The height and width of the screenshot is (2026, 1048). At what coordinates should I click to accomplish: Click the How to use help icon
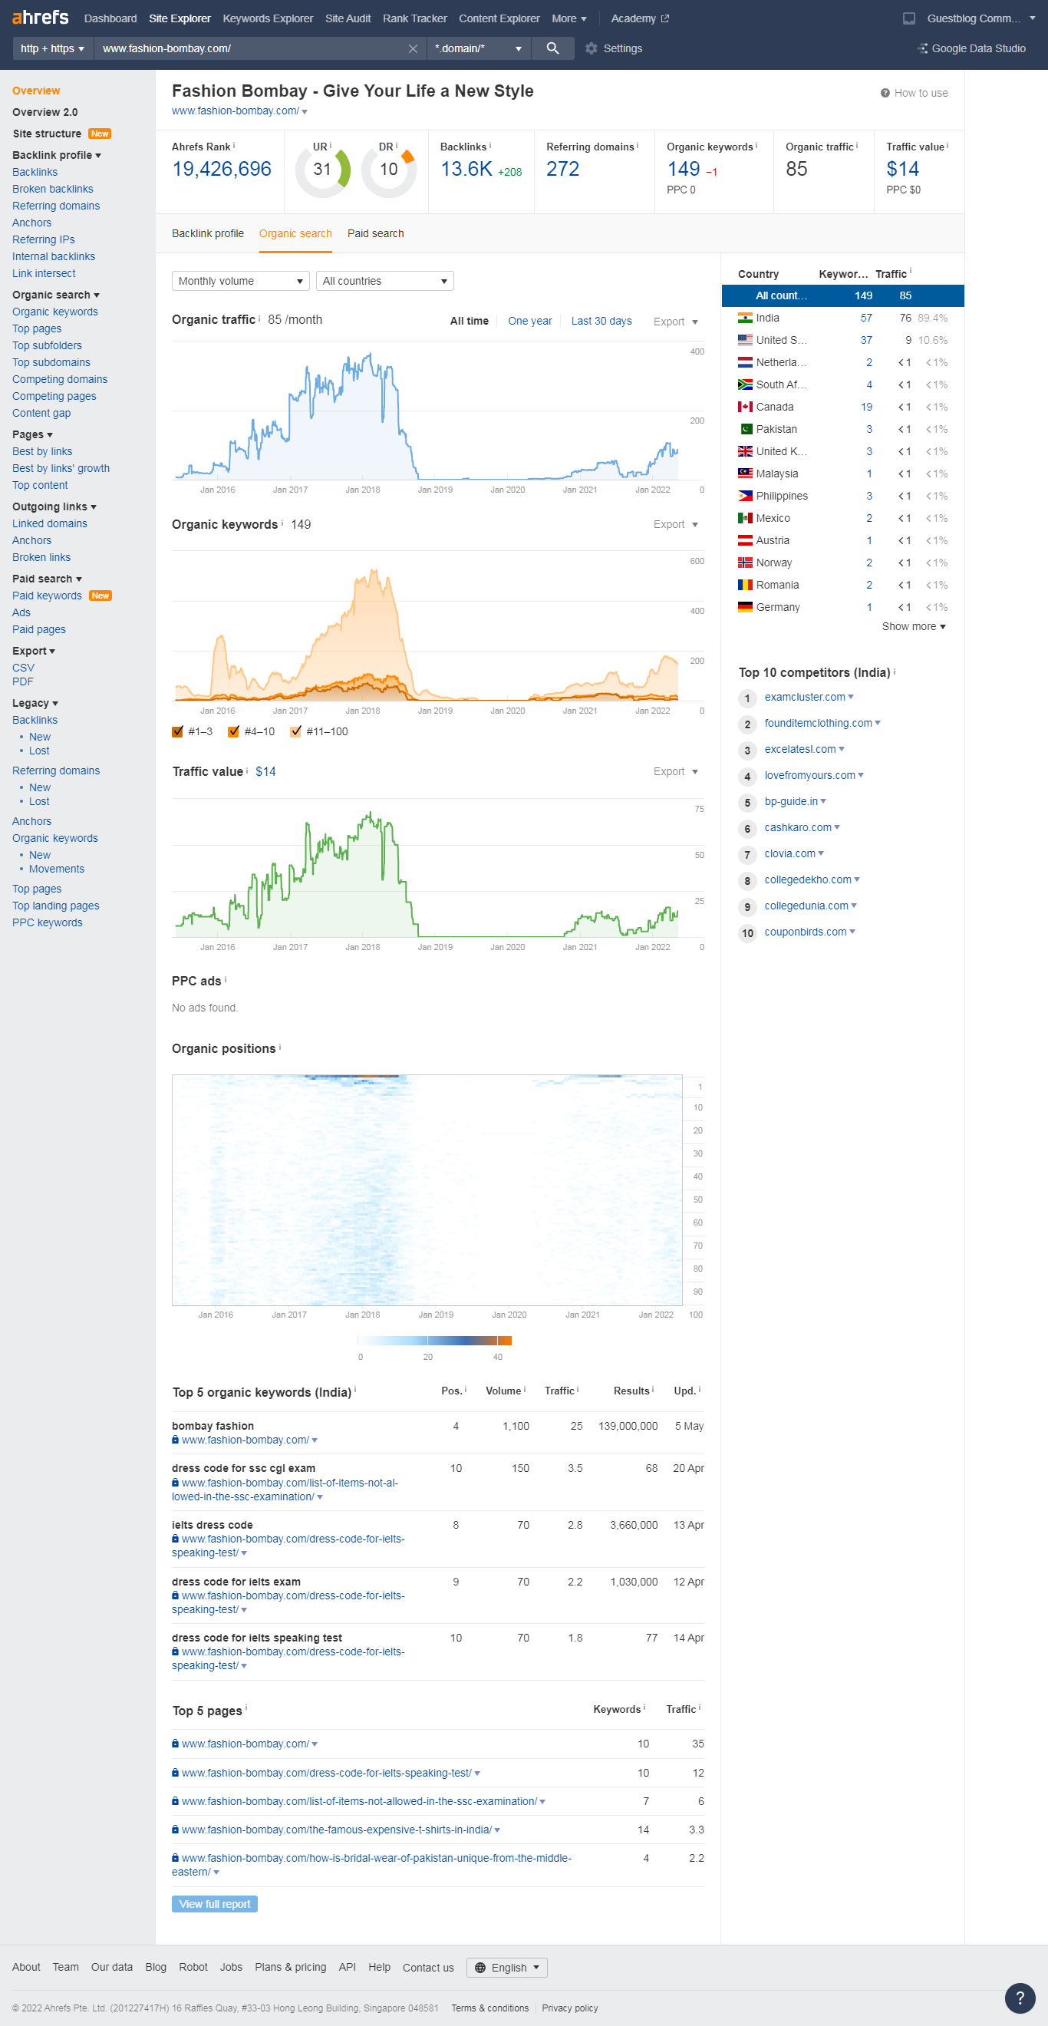pos(885,93)
